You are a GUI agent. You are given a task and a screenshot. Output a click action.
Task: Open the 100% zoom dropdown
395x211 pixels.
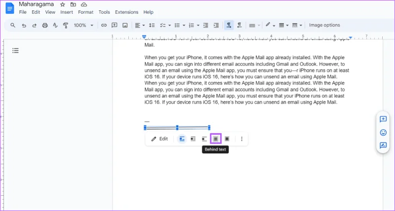(x=83, y=26)
